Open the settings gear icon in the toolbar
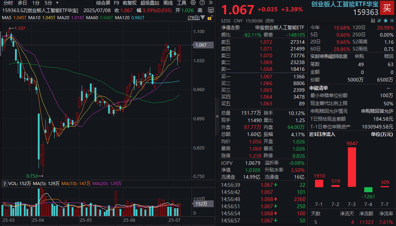The width and height of the screenshot is (396, 226). 193,3
